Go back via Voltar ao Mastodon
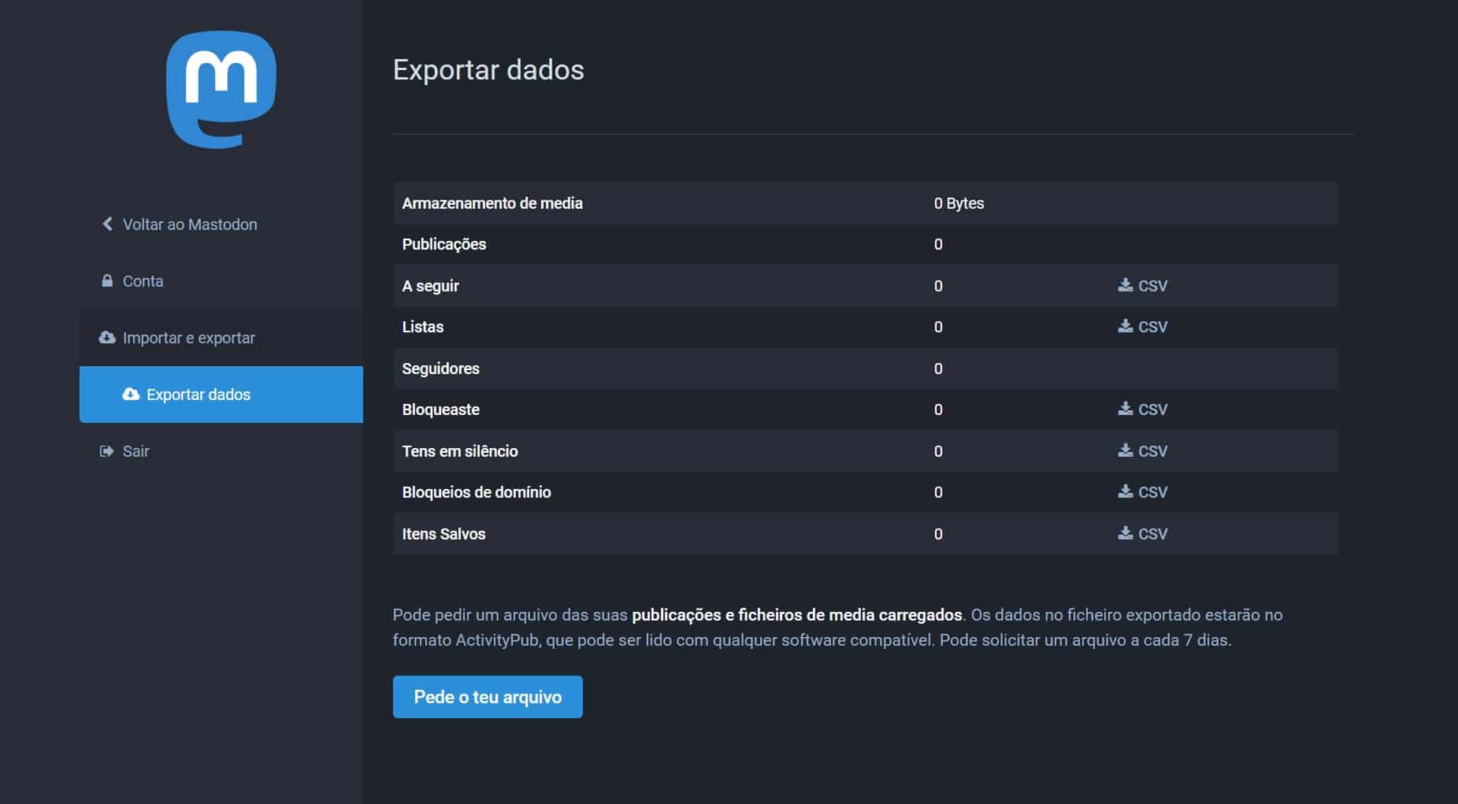The image size is (1458, 804). [190, 224]
